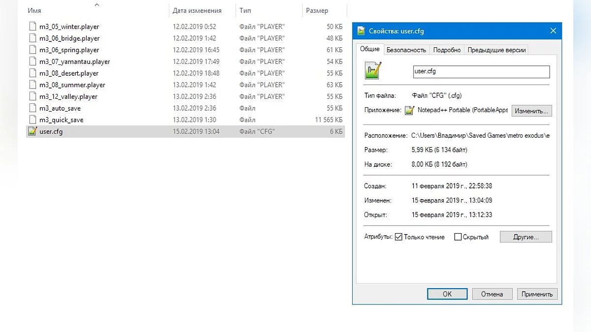591x332 pixels.
Task: Click the m3_12_valley.player file icon
Action: tap(33, 96)
